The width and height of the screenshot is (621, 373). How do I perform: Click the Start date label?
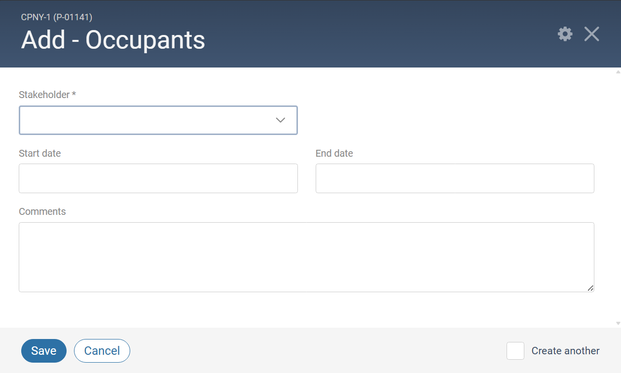(40, 153)
